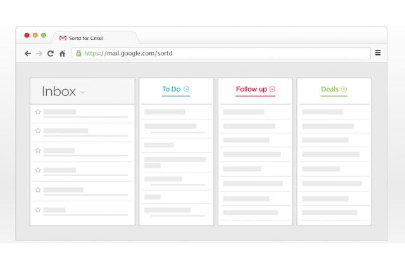Minimize the window with the orange button
The height and width of the screenshot is (269, 405).
click(35, 35)
